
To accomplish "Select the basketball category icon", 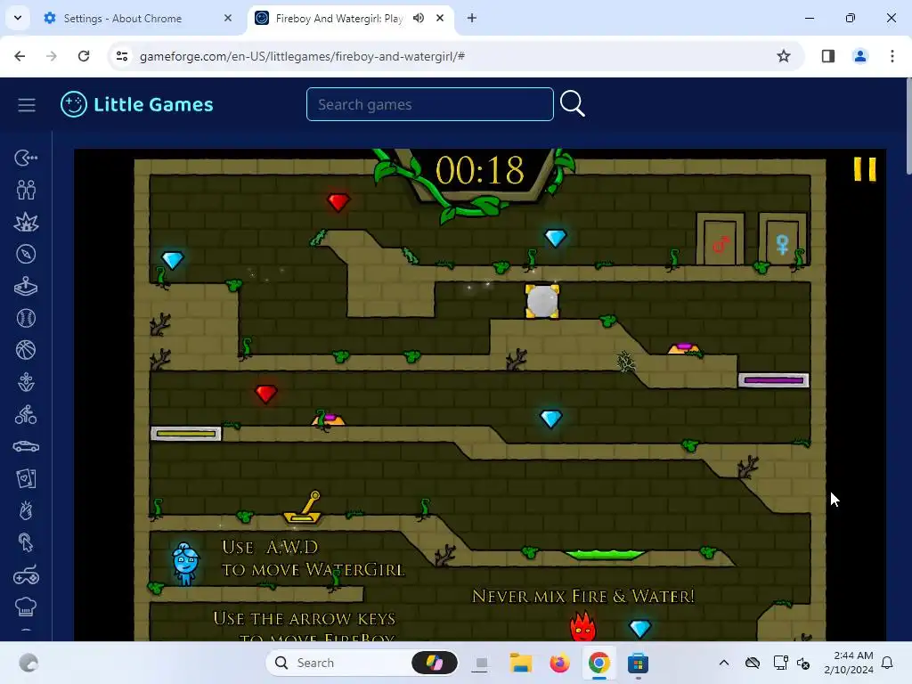I will tap(26, 350).
